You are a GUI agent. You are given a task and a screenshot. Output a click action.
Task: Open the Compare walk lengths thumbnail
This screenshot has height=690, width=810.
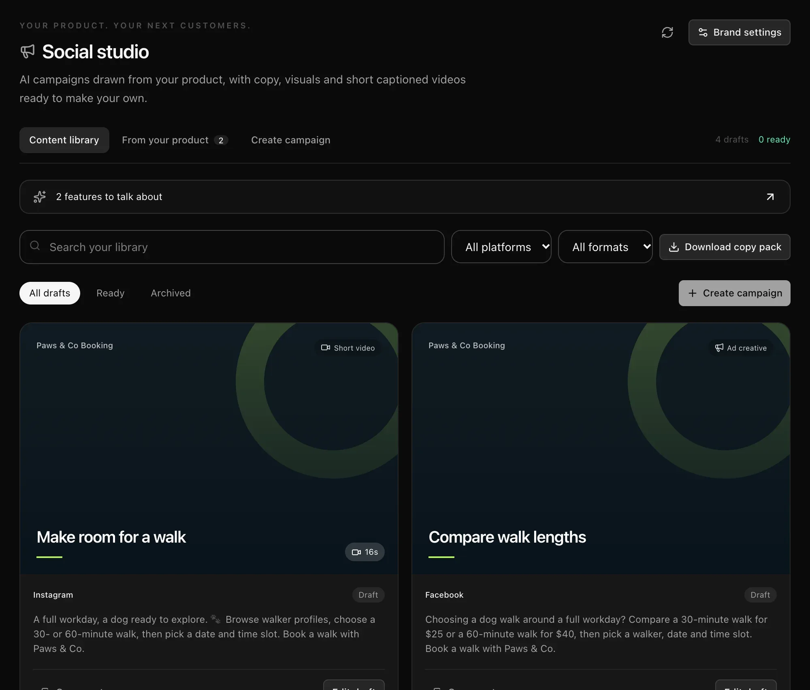pos(601,448)
